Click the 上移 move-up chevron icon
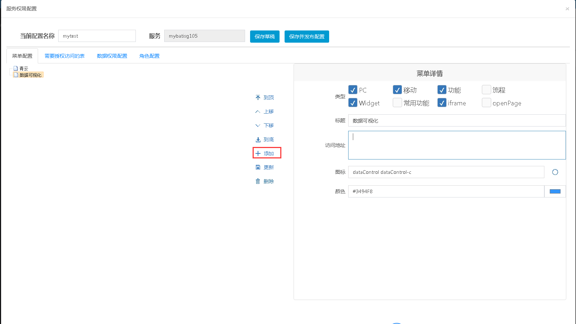The height and width of the screenshot is (324, 576). click(258, 111)
